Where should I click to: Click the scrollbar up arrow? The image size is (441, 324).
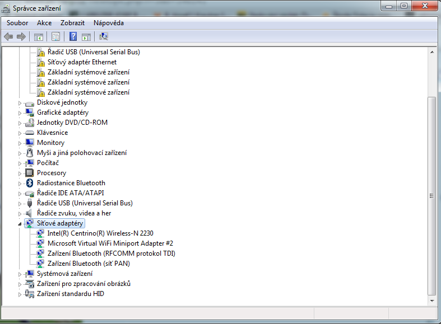(x=432, y=52)
